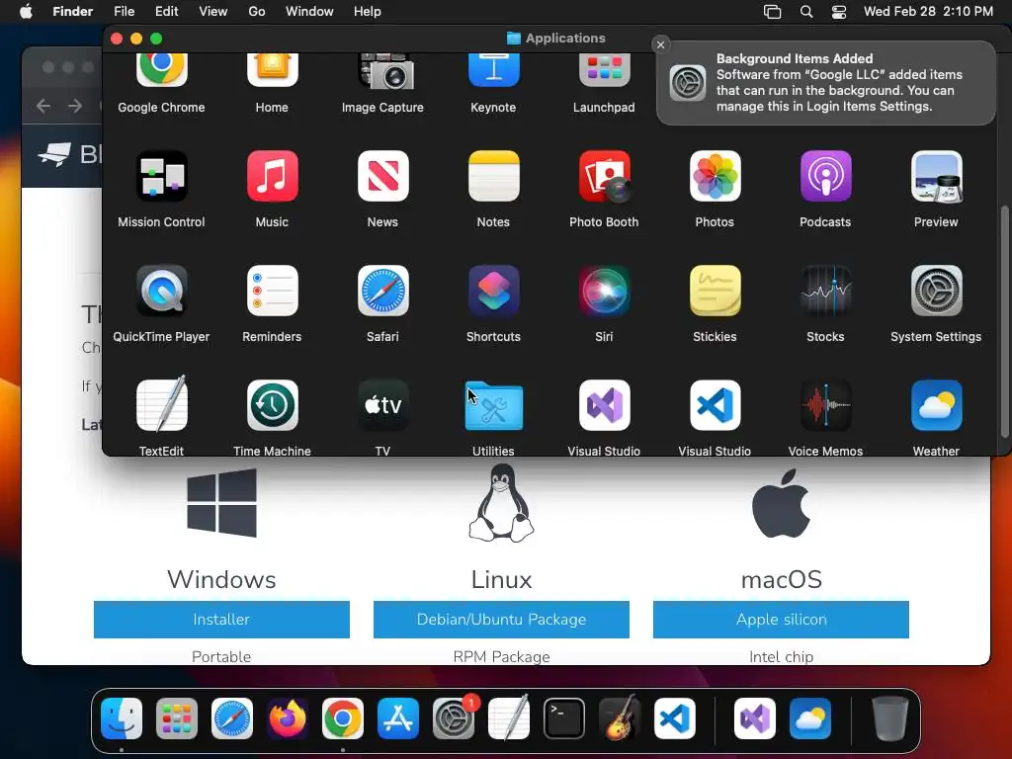This screenshot has height=759, width=1012.
Task: Dismiss the Background Items Added notification
Action: click(x=660, y=44)
